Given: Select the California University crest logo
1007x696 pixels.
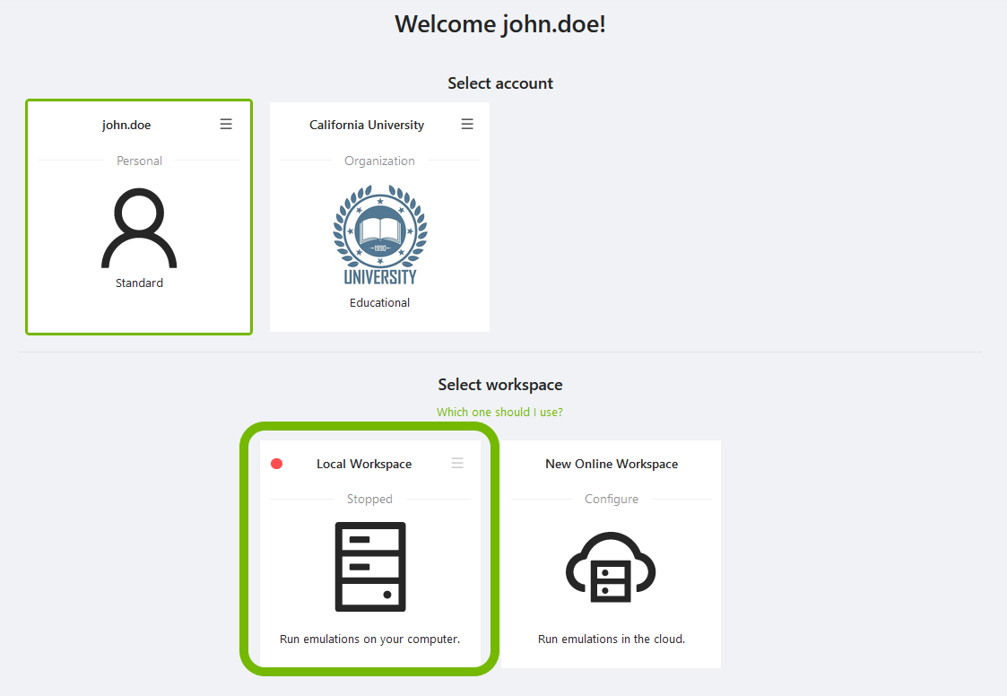Looking at the screenshot, I should [x=380, y=235].
